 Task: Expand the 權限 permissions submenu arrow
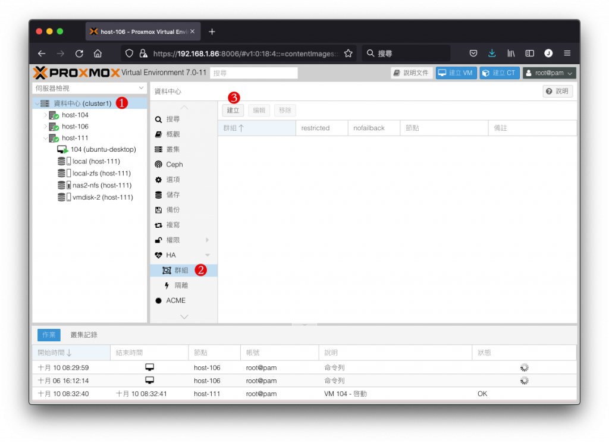(208, 240)
